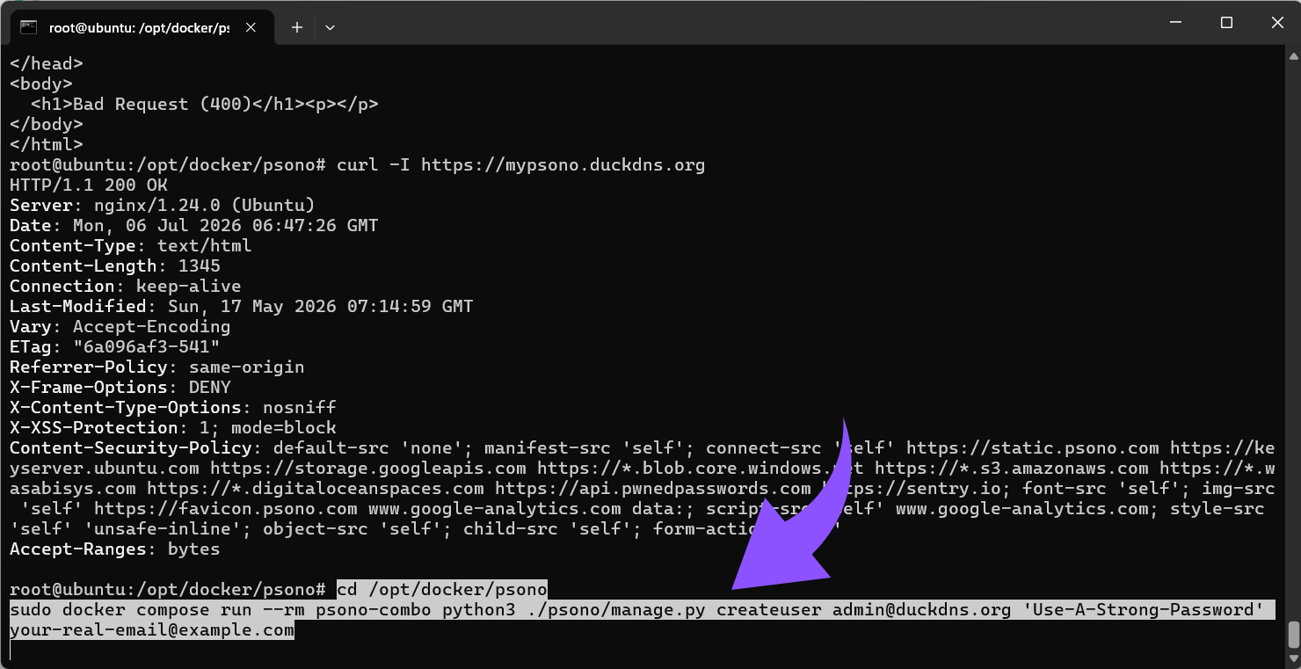Close the root@ubuntu terminal tab
Viewport: 1301px width, 669px height.
tap(251, 27)
